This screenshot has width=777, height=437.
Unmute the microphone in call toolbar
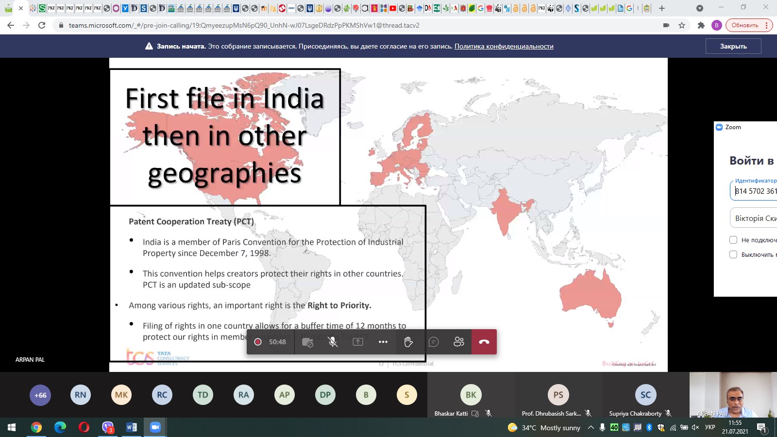[x=333, y=342]
